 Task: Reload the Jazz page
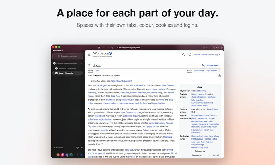[112, 48]
